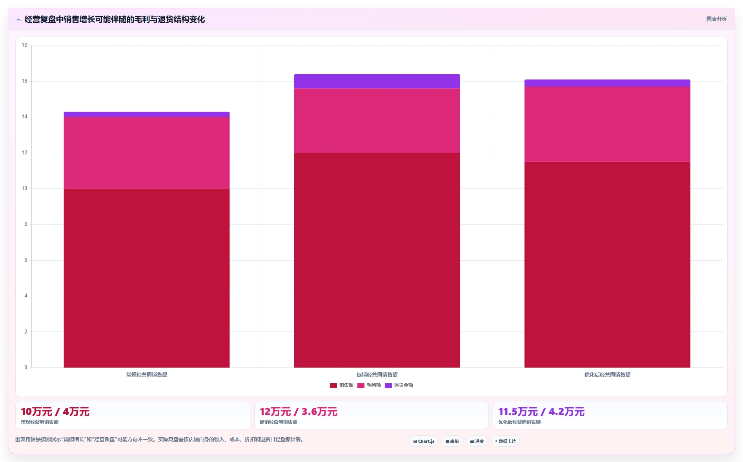The height and width of the screenshot is (462, 743).
Task: Click the 退货金额 purple segment of 常规经营周销售额 bar
Action: pos(147,114)
